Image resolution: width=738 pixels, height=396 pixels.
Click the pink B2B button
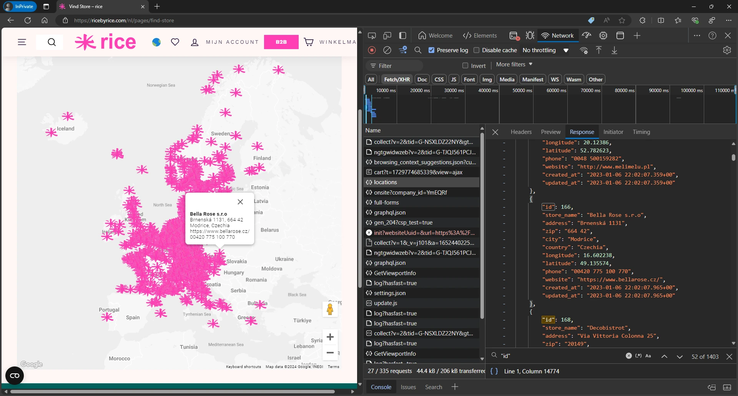pos(281,42)
